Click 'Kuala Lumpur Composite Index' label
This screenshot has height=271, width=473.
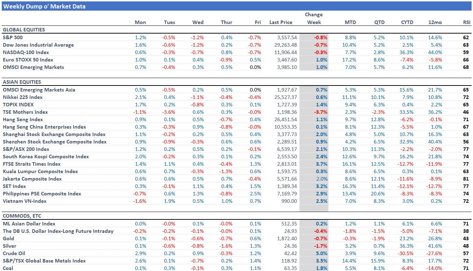(40, 171)
